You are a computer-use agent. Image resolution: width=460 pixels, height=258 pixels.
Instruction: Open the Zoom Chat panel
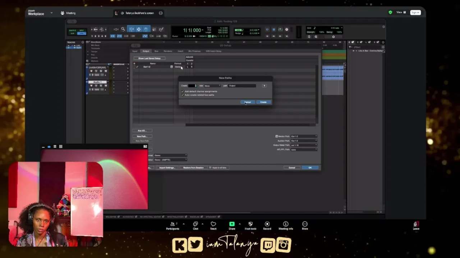[x=195, y=226]
